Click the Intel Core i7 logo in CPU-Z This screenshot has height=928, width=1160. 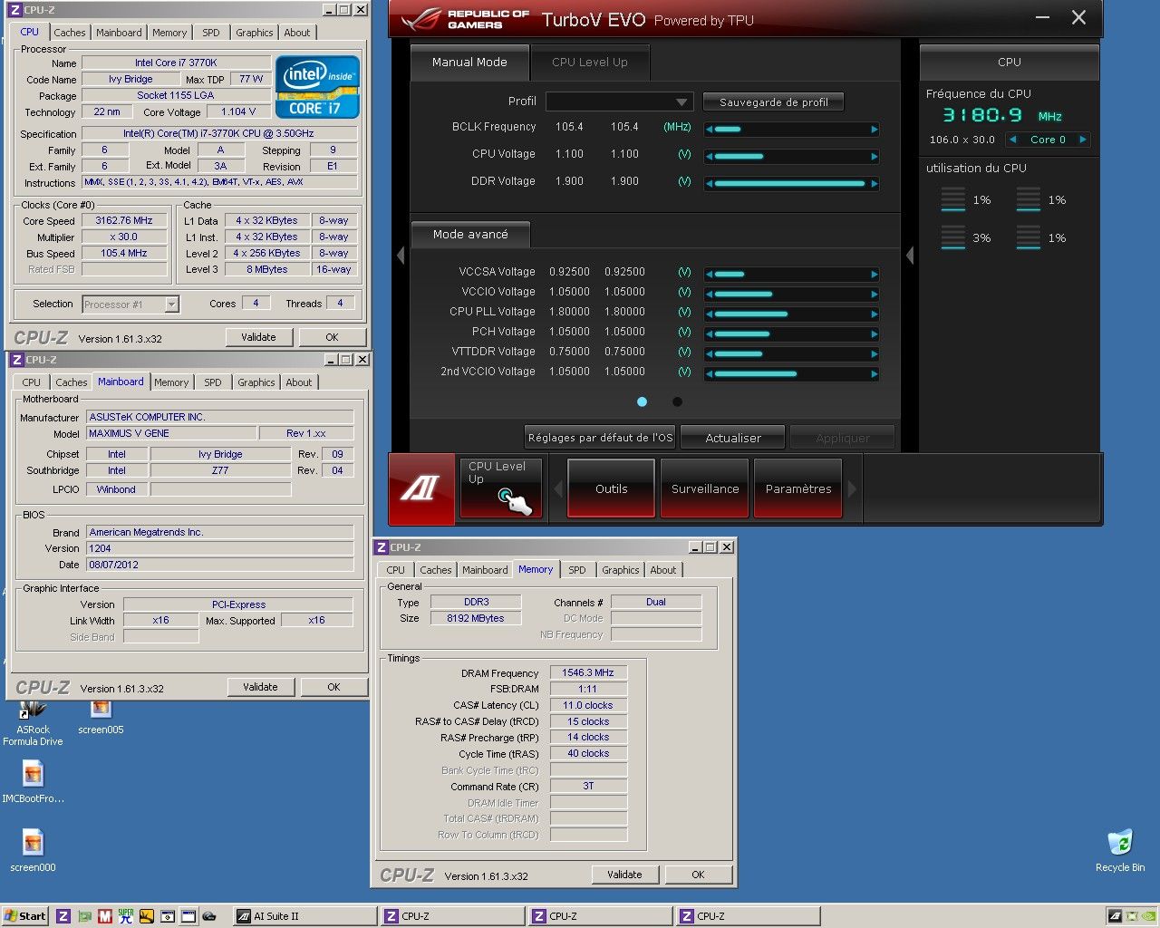point(318,87)
